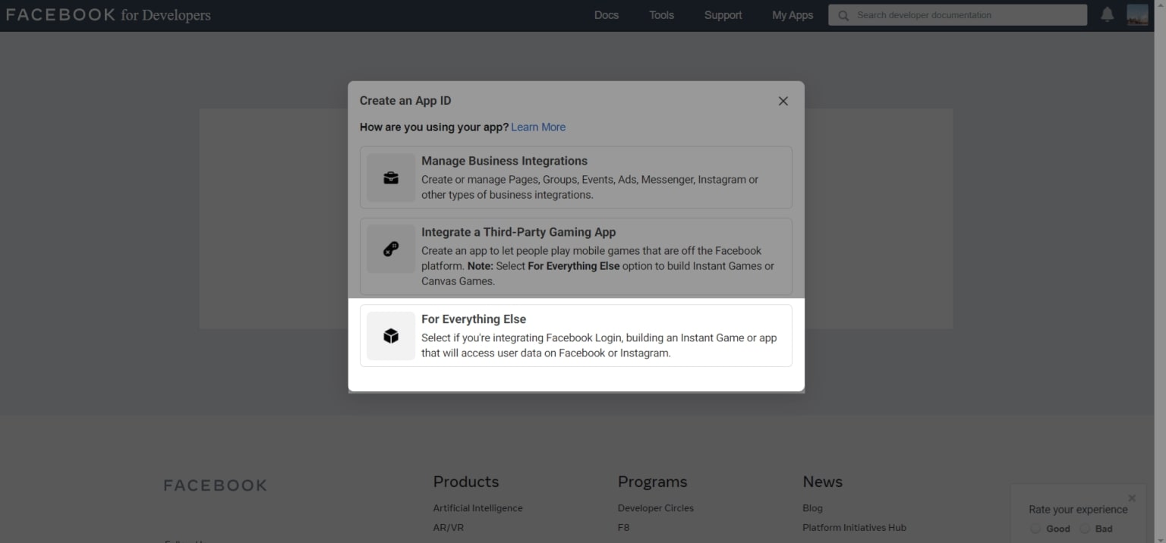Click the News footer heading
Image resolution: width=1166 pixels, height=543 pixels.
coord(822,482)
